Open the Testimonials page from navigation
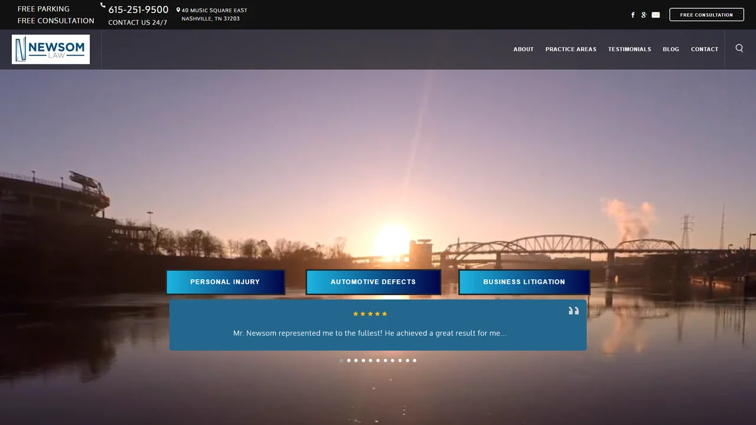756x425 pixels. 630,50
